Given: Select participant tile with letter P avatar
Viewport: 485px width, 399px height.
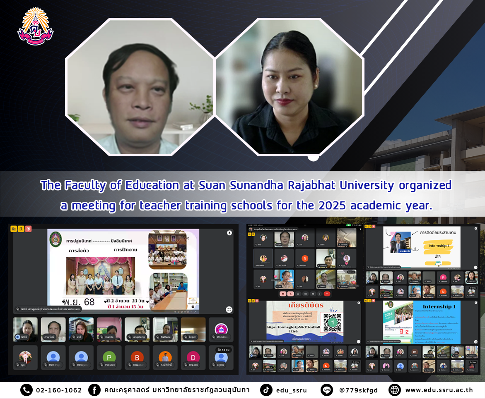Looking at the screenshot, I should click(x=109, y=357).
